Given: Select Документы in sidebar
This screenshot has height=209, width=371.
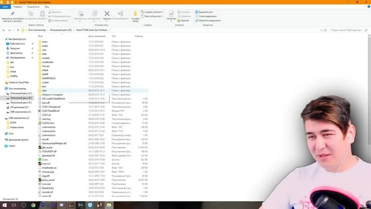Looking at the screenshot, I should click(x=16, y=53).
